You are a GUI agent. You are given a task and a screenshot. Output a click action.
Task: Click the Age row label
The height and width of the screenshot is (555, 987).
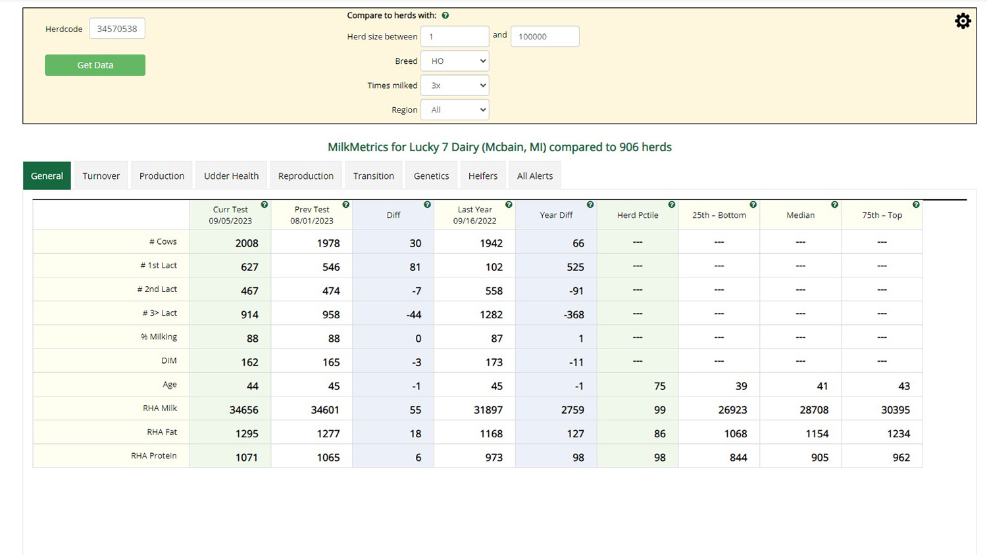click(x=170, y=385)
